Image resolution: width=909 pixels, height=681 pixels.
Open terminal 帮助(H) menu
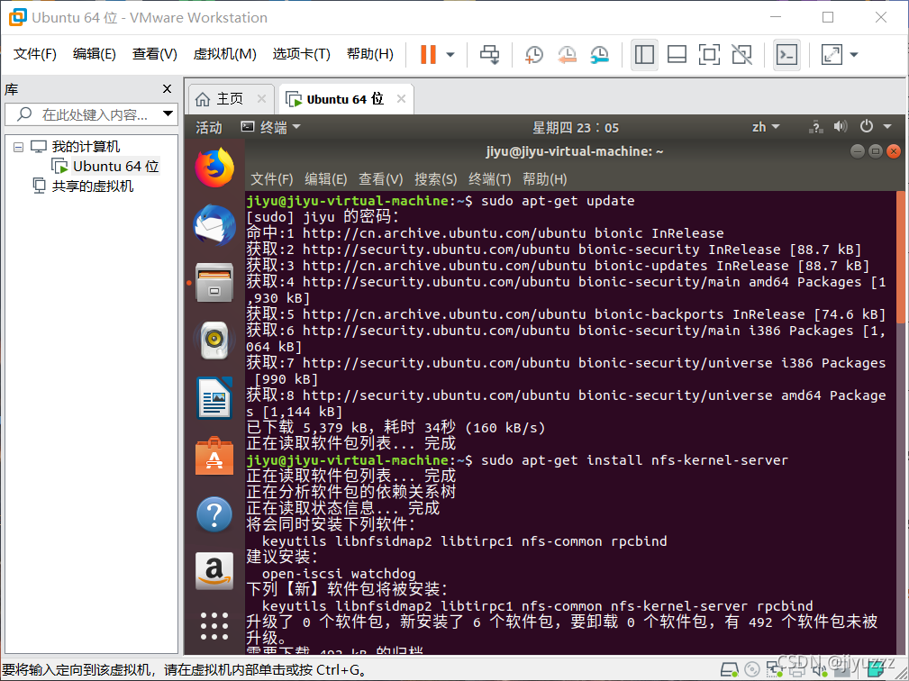pos(544,179)
